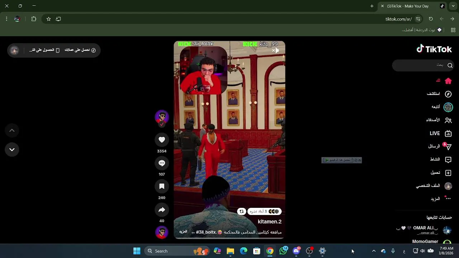This screenshot has height=258, width=459.
Task: Open kitamen.2 username on video
Action: 270,222
